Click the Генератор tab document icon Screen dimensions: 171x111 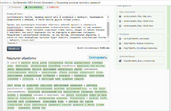[x=9, y=7]
